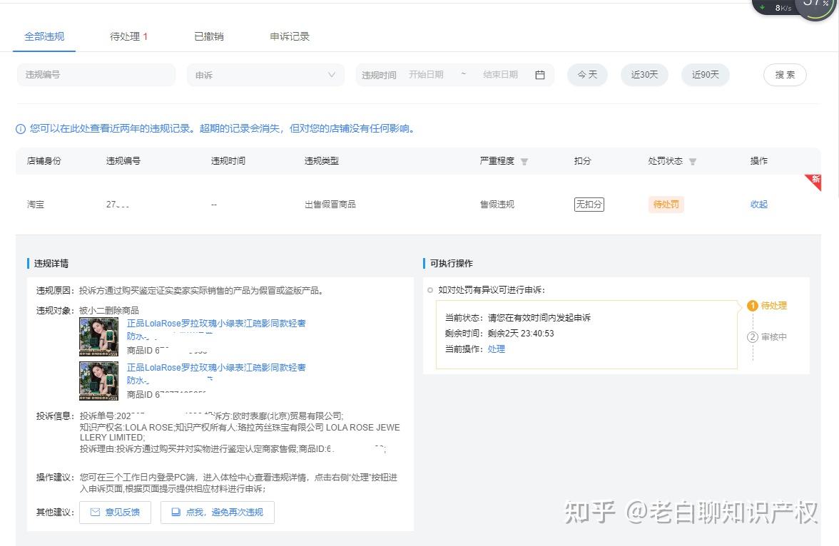Viewport: 839px width, 546px height.
Task: Click the 违规编号 column header
Action: tap(123, 161)
